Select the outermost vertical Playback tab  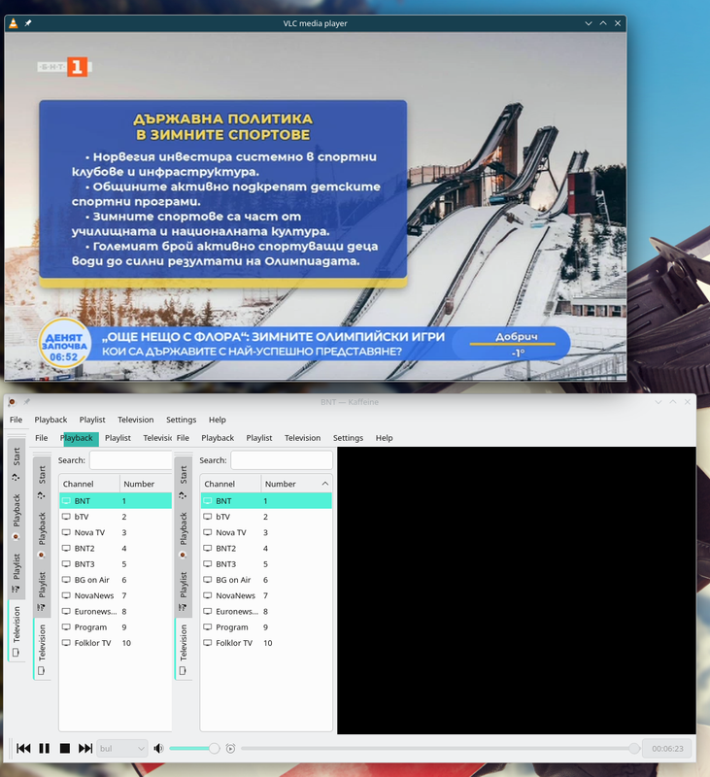(17, 517)
